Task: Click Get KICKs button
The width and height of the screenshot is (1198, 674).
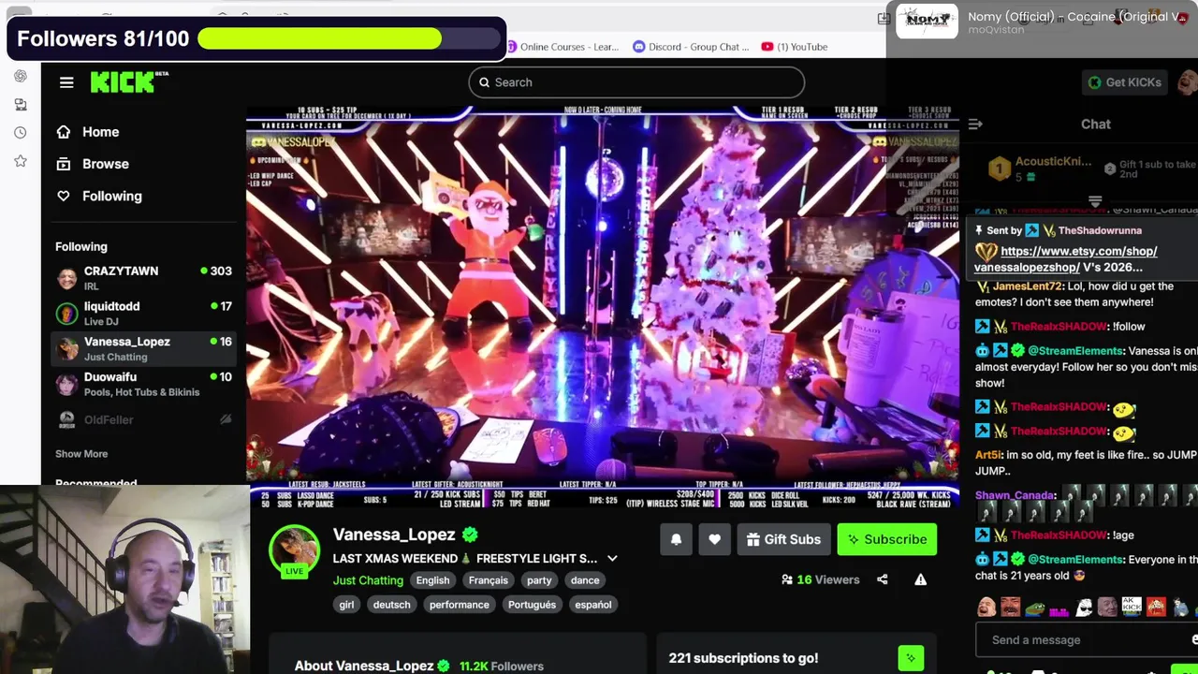Action: tap(1123, 82)
